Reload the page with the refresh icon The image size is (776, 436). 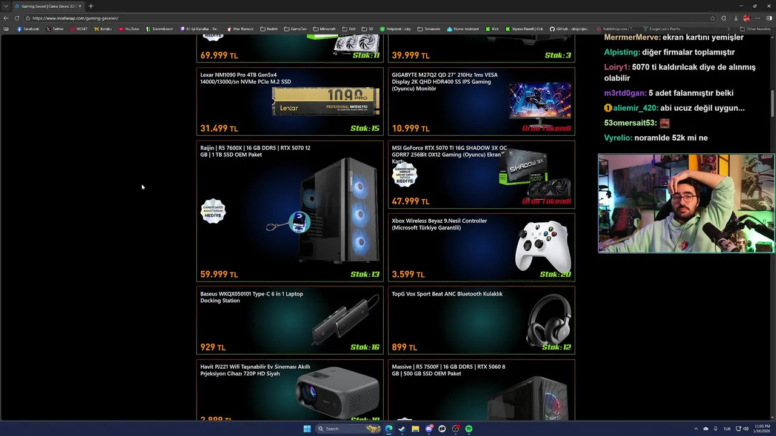pyautogui.click(x=17, y=18)
